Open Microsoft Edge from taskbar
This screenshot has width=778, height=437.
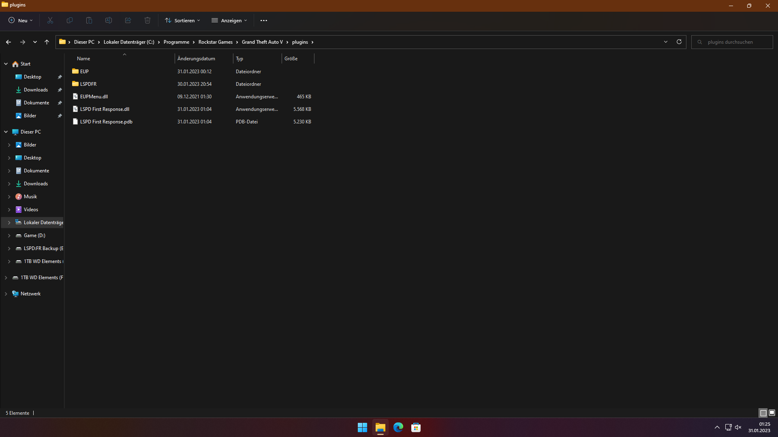point(398,427)
